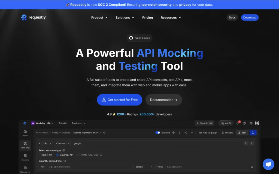Image resolution: width=279 pixels, height=174 pixels.
Task: Go to Home in the app sidebar
Action: (x=25, y=133)
